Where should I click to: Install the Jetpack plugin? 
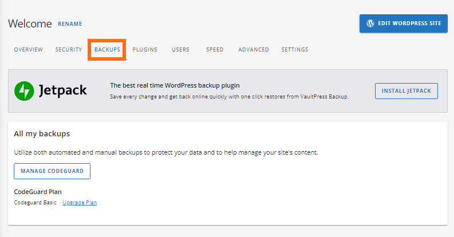406,91
